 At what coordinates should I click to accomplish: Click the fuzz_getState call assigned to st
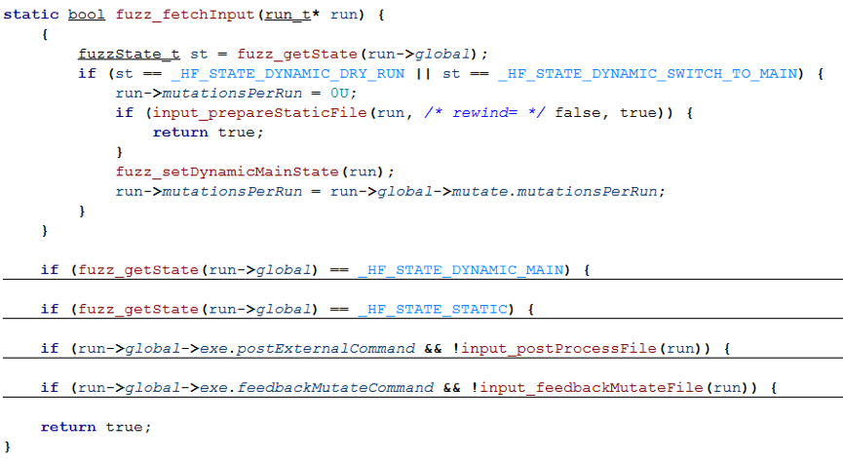point(297,54)
